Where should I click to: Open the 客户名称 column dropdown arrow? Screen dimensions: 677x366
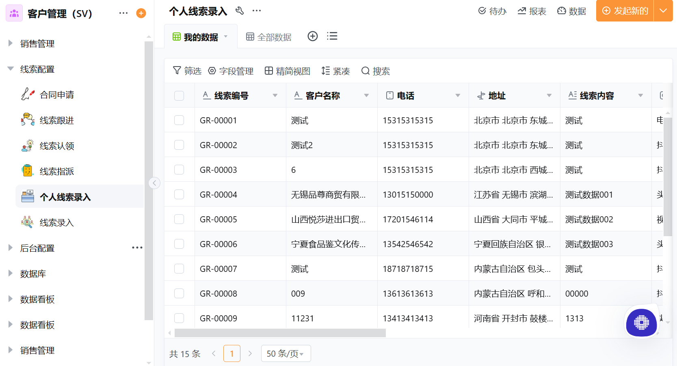coord(367,95)
